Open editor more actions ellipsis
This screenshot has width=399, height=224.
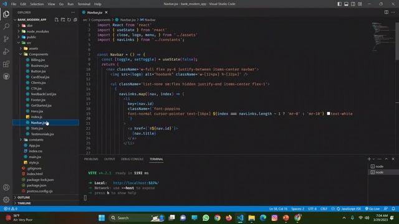pyautogui.click(x=393, y=12)
